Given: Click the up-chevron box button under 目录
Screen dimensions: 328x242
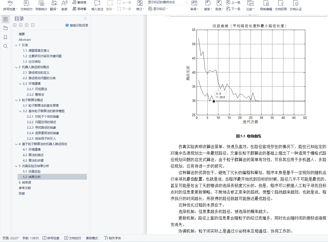Looking at the screenshot, I should pos(21,25).
